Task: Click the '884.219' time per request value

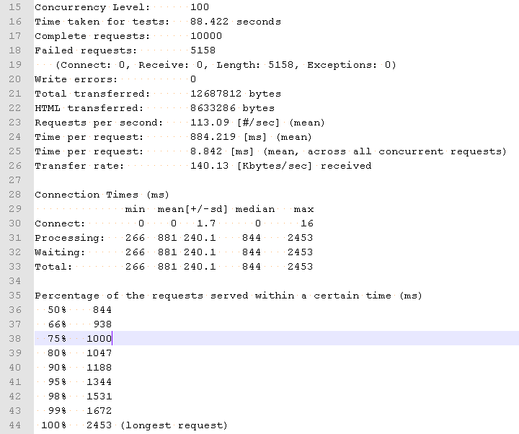Action: pyautogui.click(x=213, y=137)
